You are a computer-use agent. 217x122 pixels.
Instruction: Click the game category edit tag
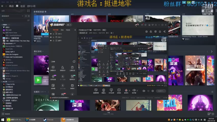click(x=83, y=33)
